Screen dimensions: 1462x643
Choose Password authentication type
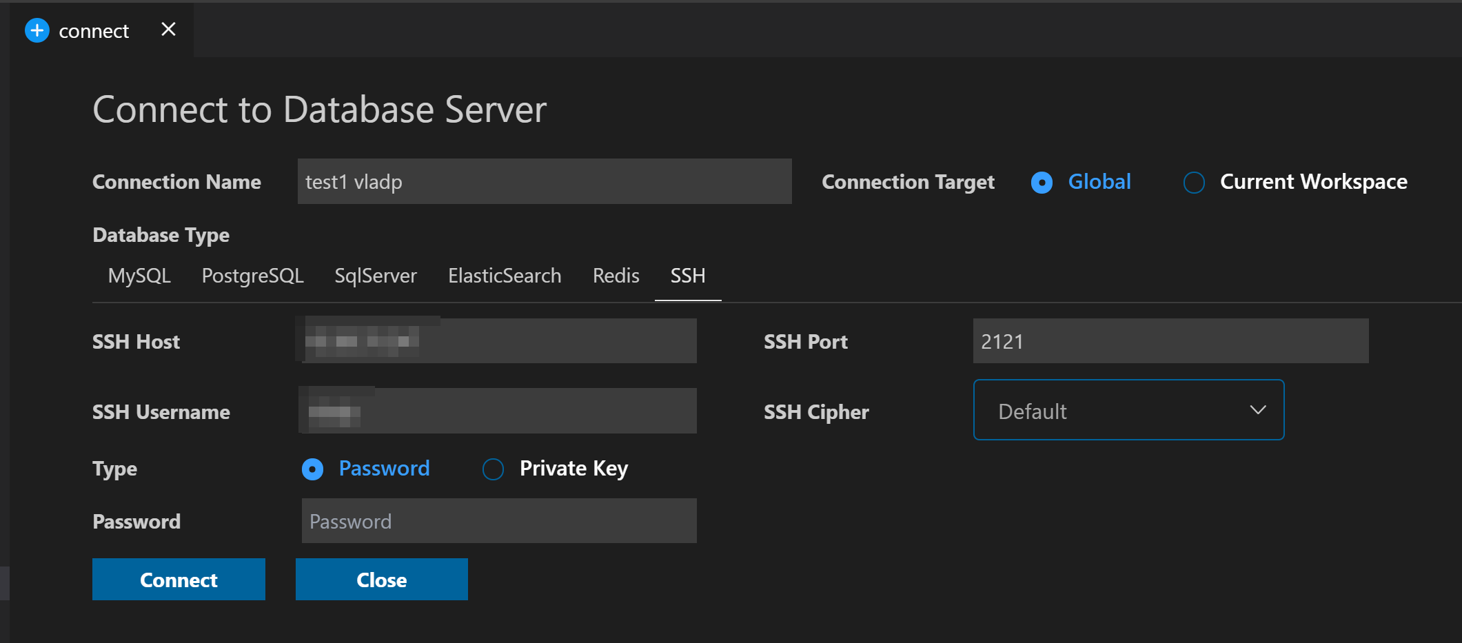coord(312,469)
